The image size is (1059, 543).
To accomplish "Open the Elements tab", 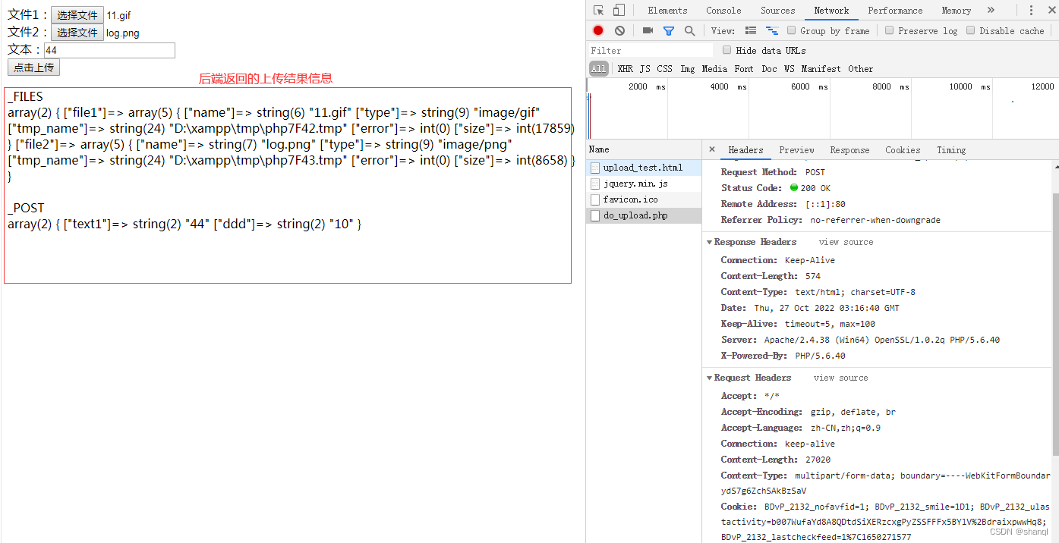I will coord(667,11).
